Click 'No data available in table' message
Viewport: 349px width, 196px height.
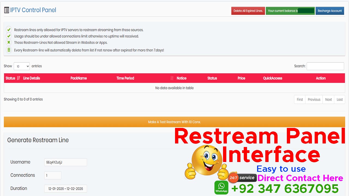pos(174,88)
